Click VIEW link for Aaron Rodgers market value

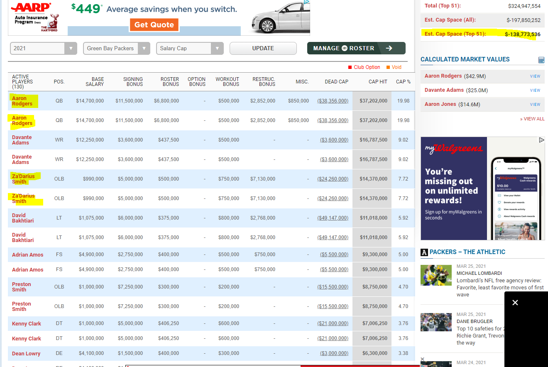tap(535, 76)
